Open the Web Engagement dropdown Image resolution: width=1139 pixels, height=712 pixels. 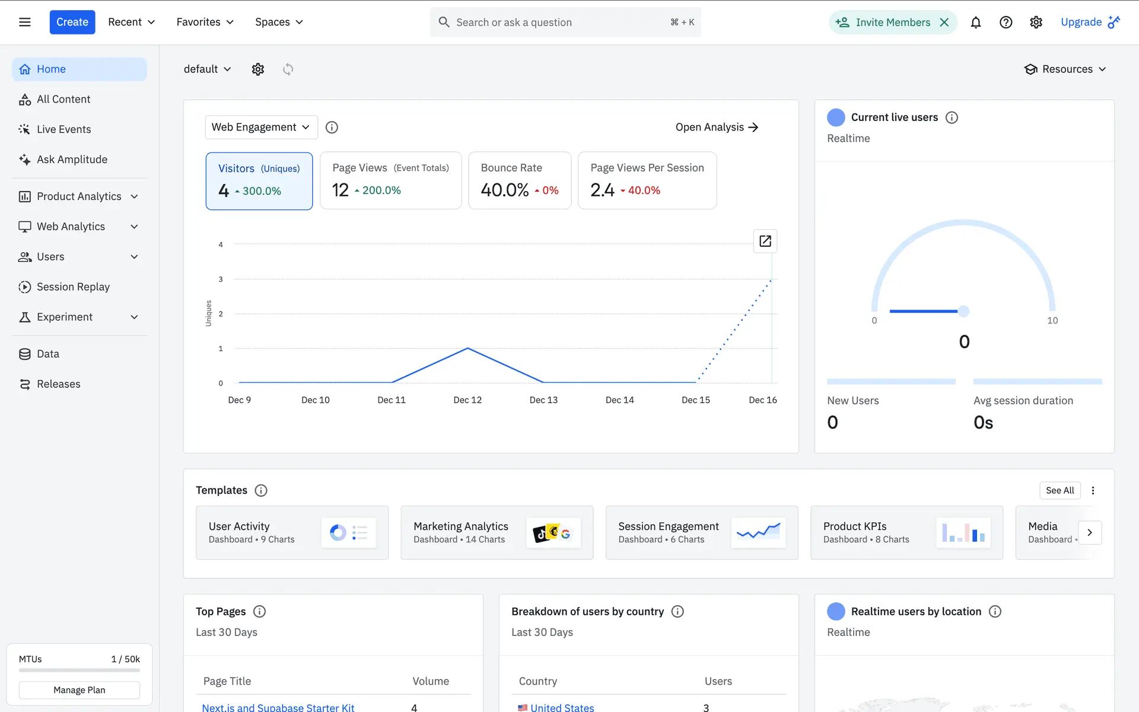coord(261,128)
